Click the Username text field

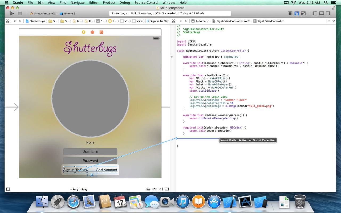pos(90,152)
